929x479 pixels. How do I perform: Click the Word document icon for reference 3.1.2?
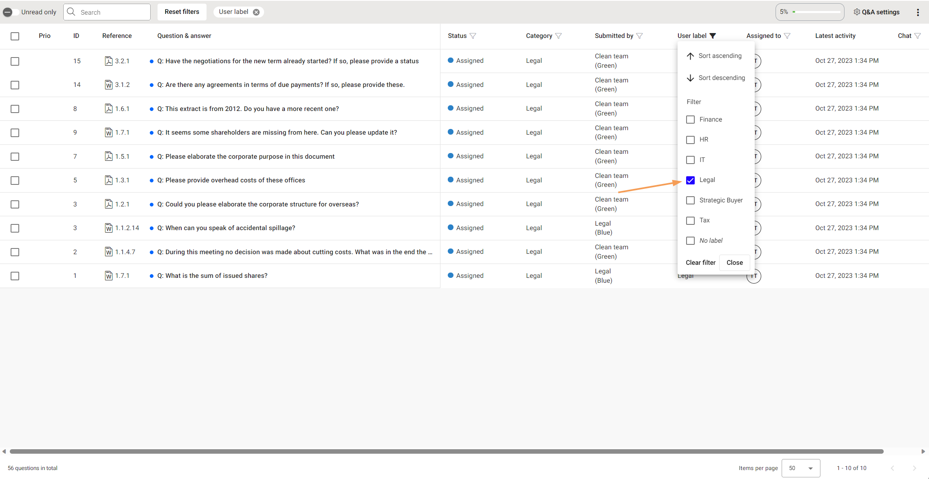coord(109,85)
